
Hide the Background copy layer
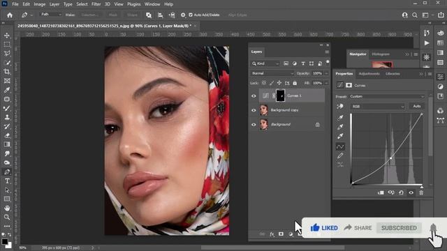[254, 110]
